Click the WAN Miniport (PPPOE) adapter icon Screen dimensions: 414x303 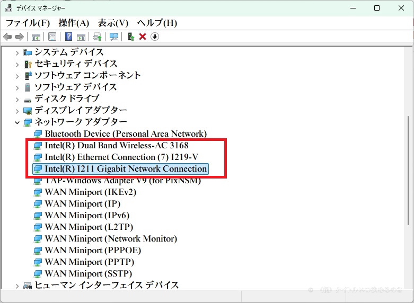(38, 250)
